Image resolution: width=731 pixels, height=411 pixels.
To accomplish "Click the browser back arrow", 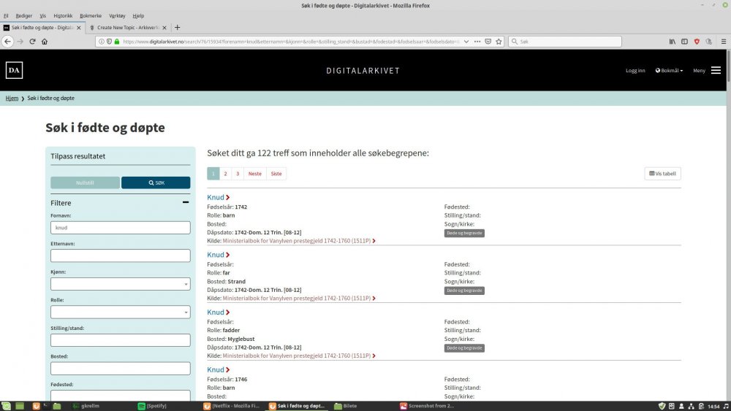I will (7, 42).
